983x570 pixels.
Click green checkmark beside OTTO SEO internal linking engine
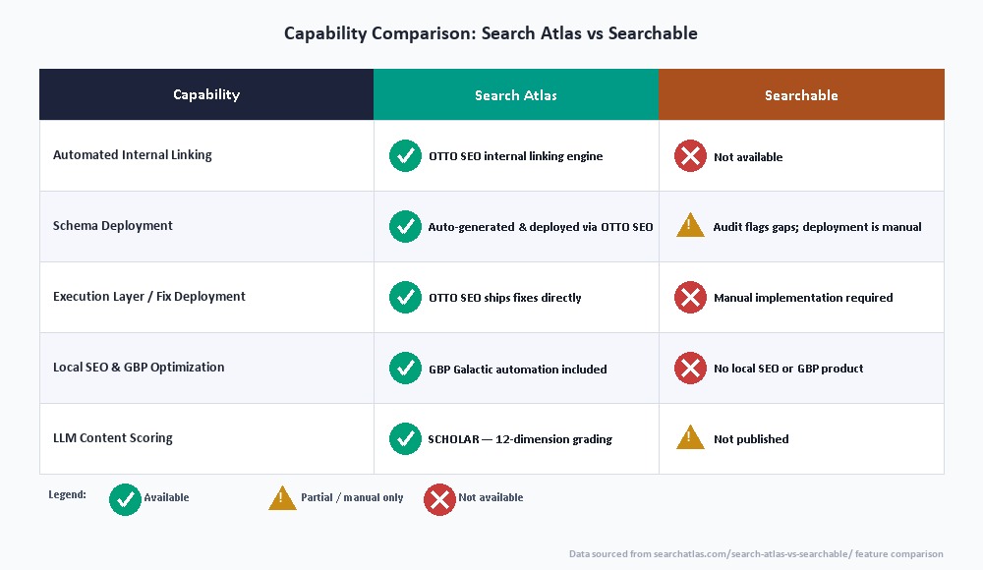coord(405,155)
